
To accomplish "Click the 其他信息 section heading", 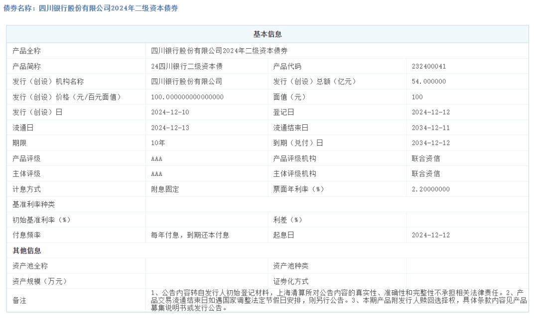I will 27,251.
